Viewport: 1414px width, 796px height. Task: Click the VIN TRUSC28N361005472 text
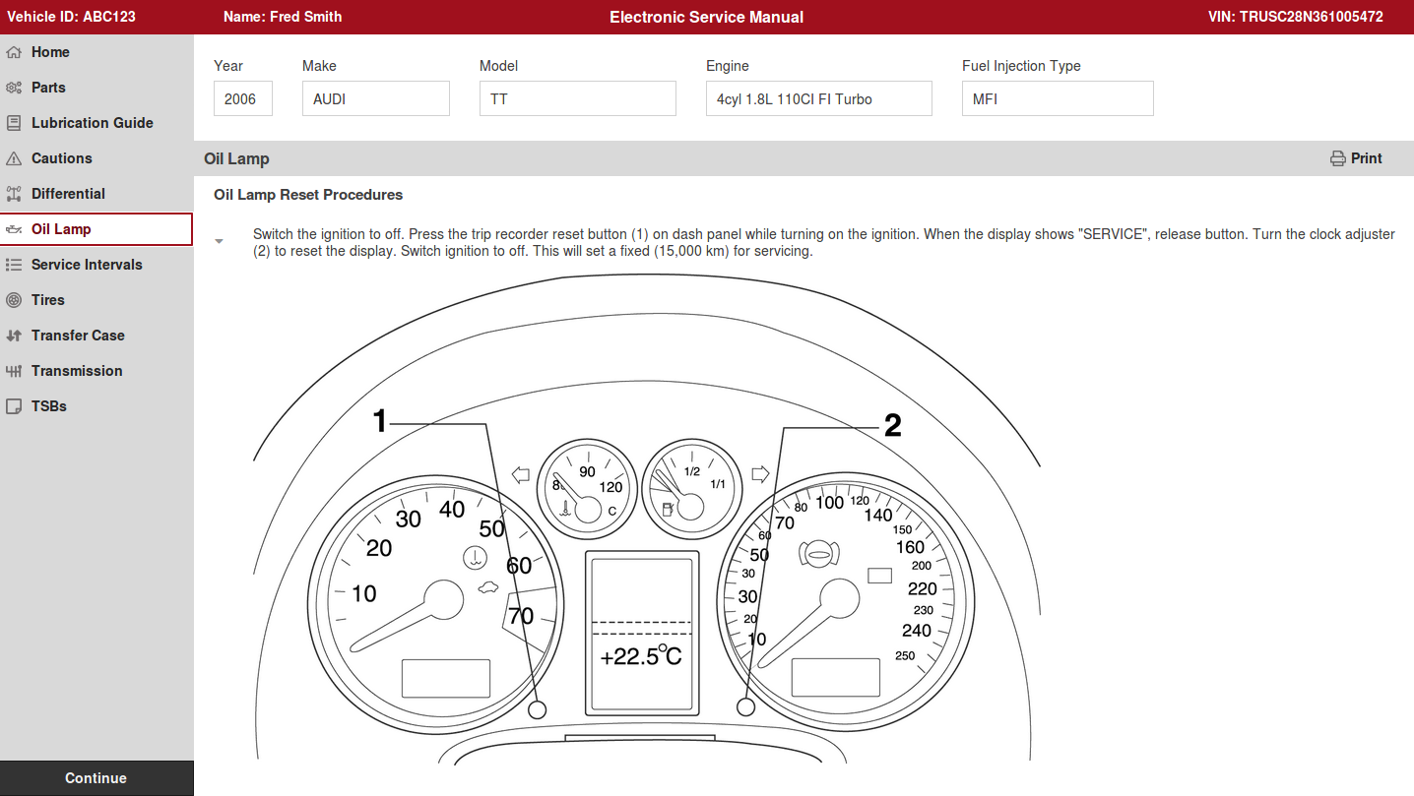1296,17
